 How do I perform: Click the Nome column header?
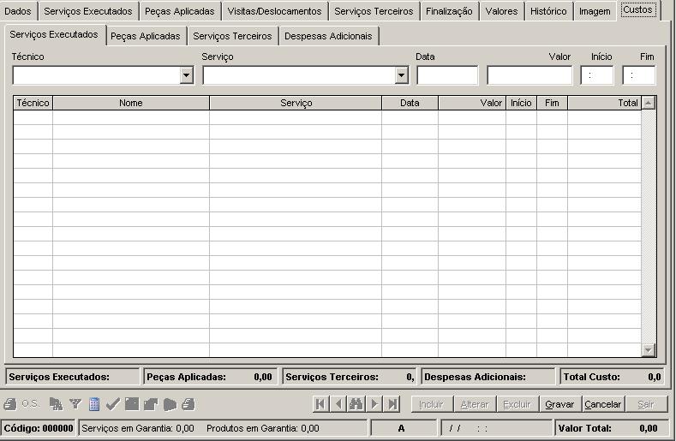pyautogui.click(x=130, y=103)
